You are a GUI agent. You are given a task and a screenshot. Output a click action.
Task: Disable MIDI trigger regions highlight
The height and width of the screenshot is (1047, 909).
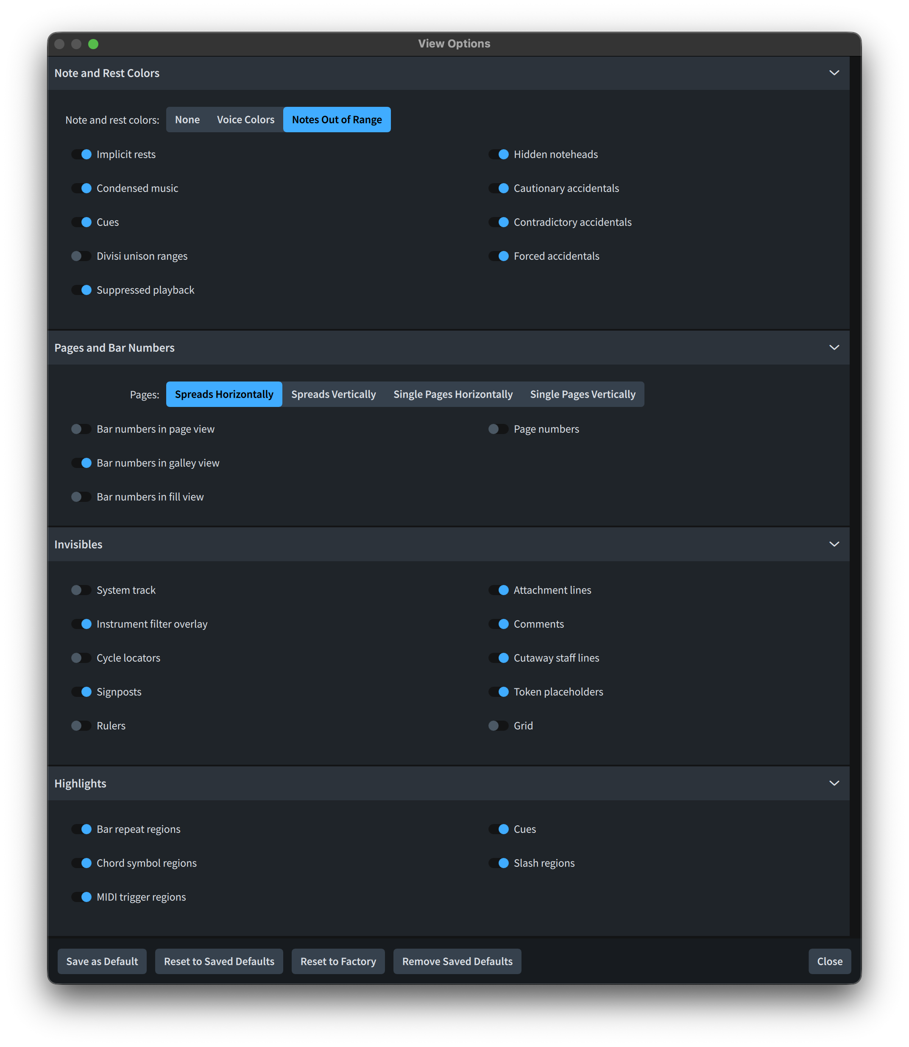82,897
